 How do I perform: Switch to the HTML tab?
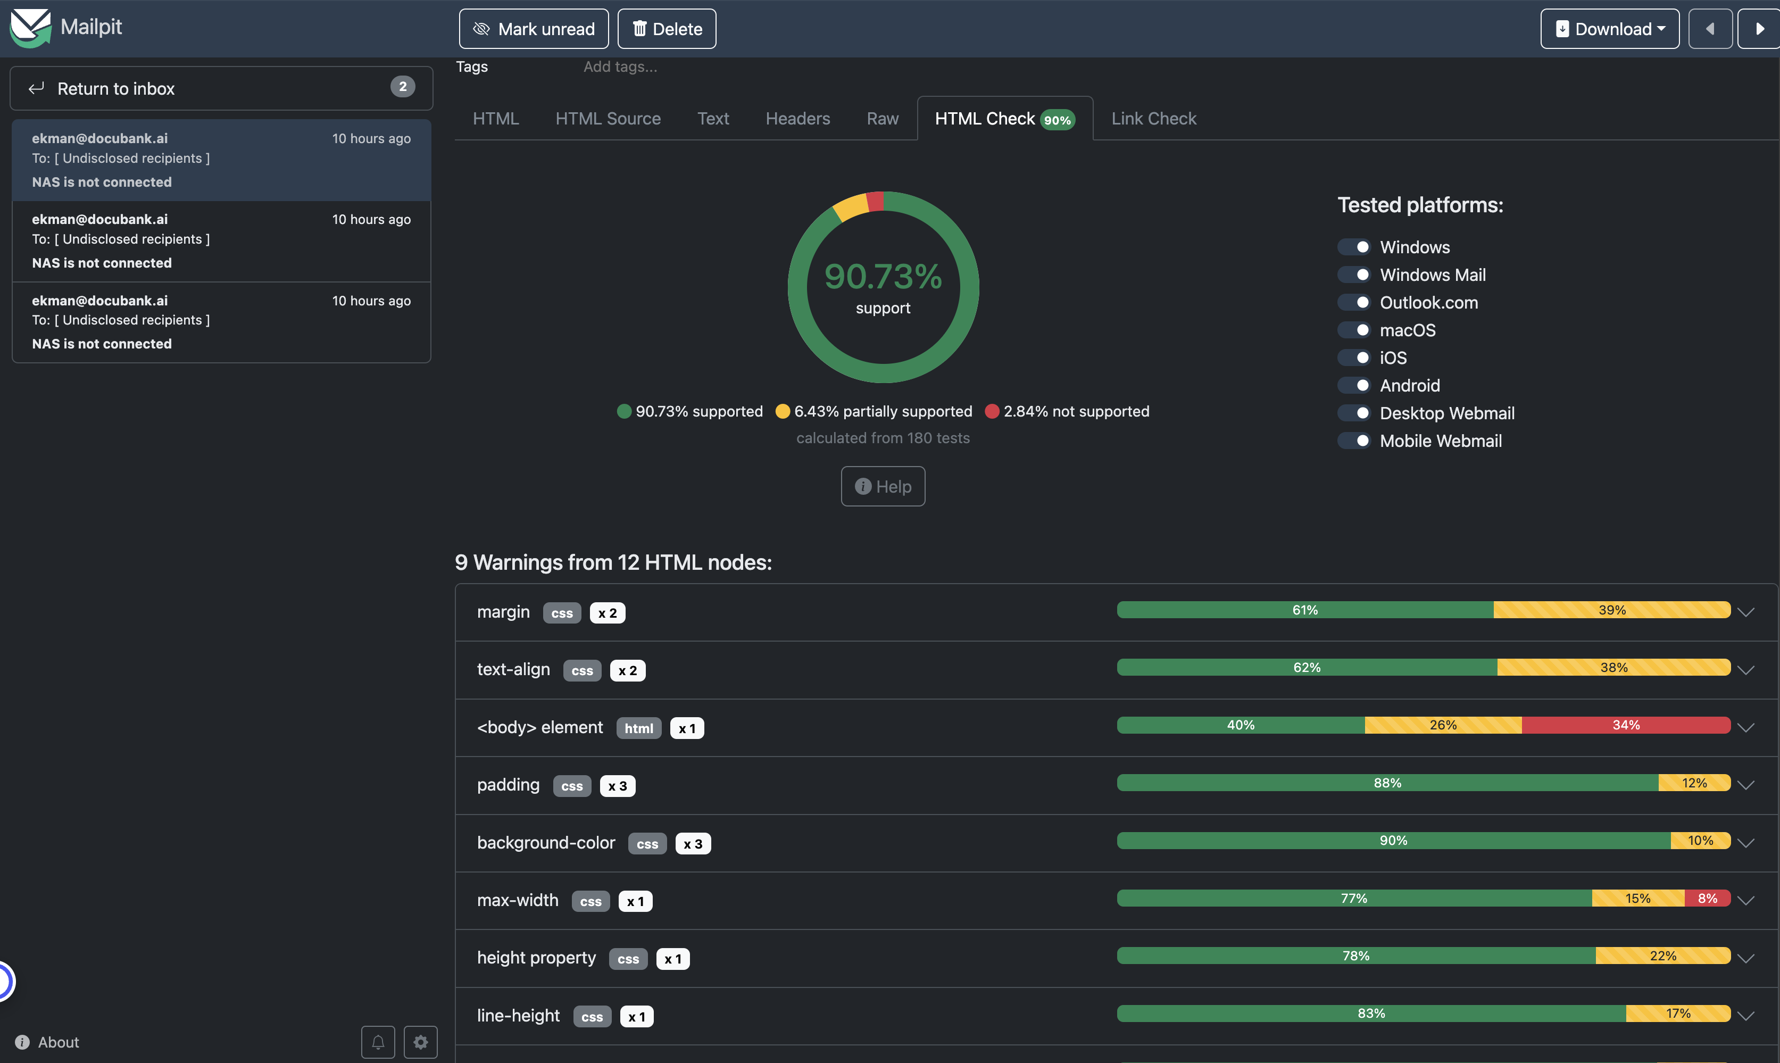point(495,119)
